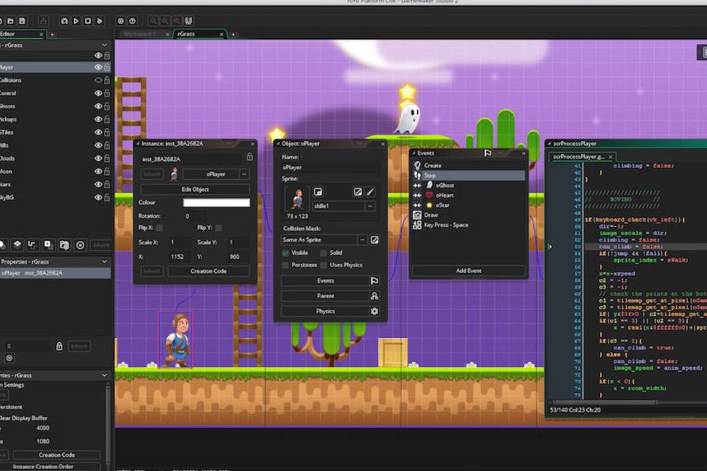Open the eye icon in toolbar
The height and width of the screenshot is (471, 707).
pyautogui.click(x=133, y=21)
